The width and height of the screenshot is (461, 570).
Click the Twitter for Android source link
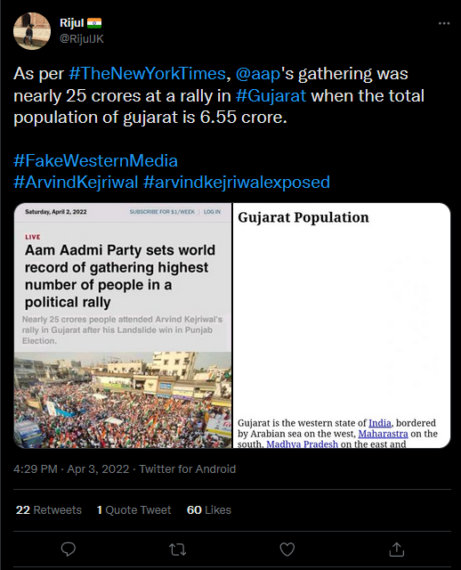coord(188,469)
